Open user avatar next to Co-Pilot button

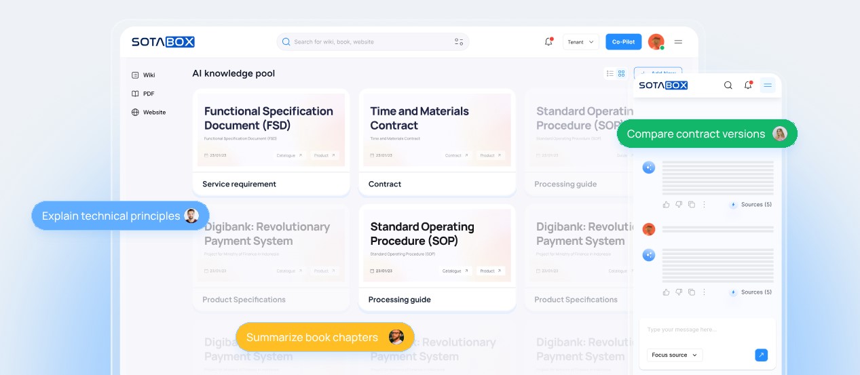click(x=656, y=42)
